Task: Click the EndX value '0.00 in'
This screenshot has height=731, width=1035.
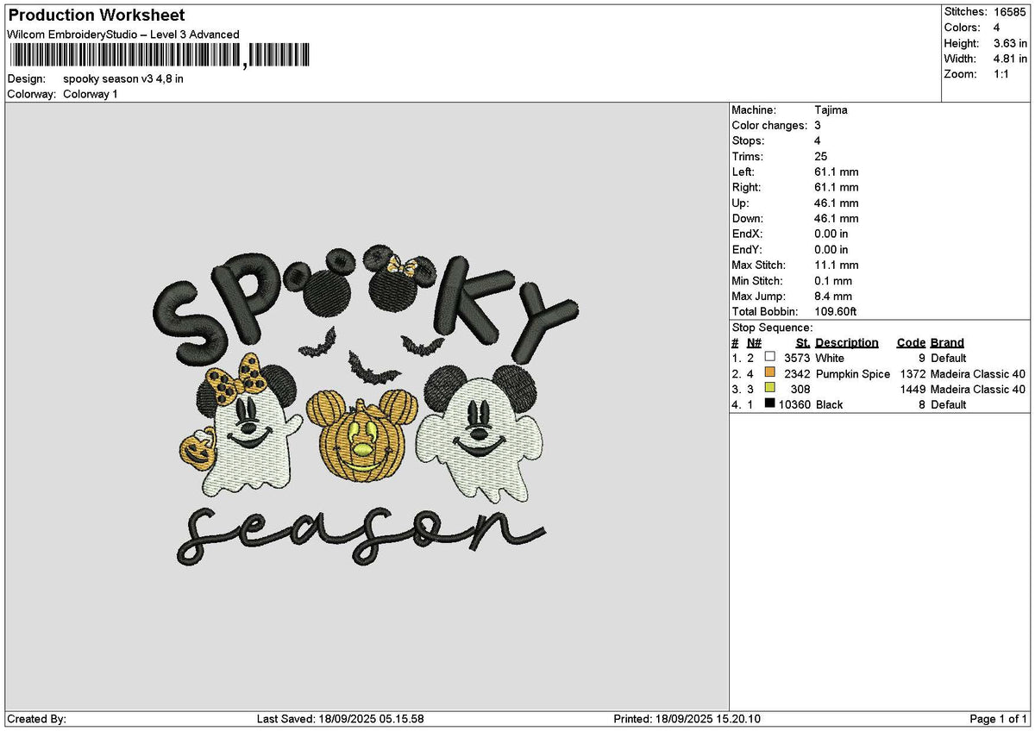Action: coord(831,234)
